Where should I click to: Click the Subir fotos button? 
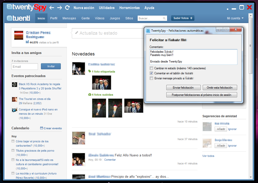click(x=183, y=18)
